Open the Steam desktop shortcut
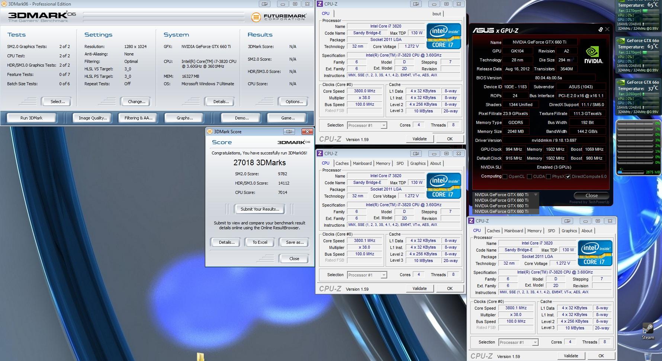 click(x=648, y=331)
